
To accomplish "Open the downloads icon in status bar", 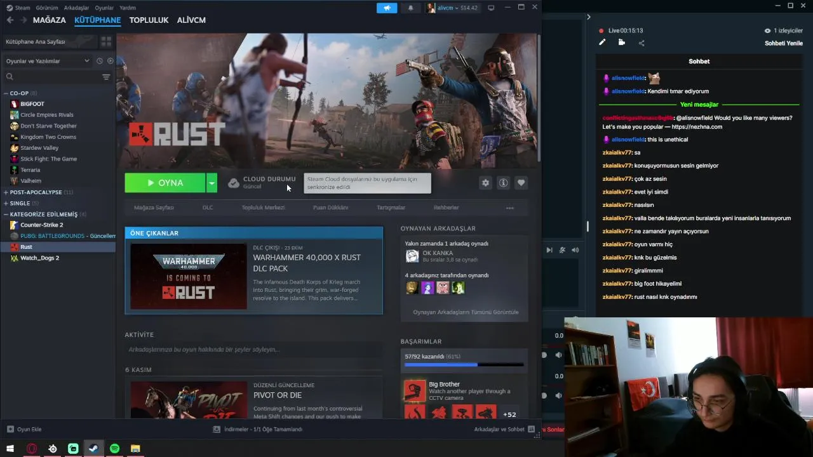I will (x=217, y=429).
